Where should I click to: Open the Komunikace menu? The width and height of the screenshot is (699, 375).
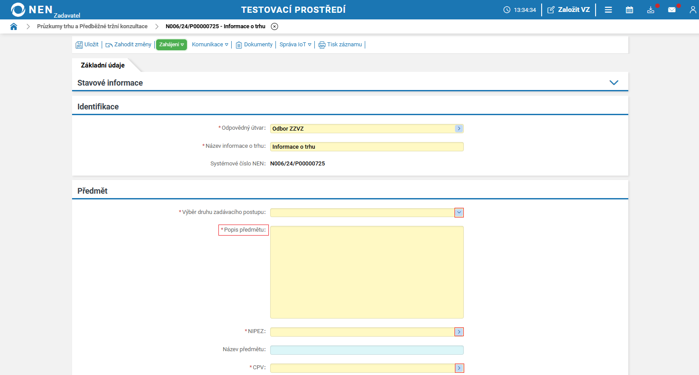point(210,45)
